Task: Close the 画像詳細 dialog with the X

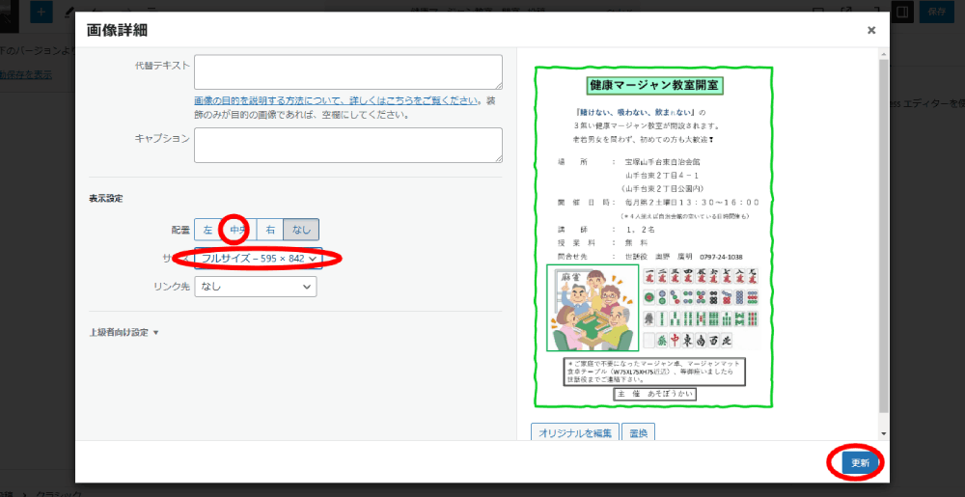Action: (x=871, y=31)
